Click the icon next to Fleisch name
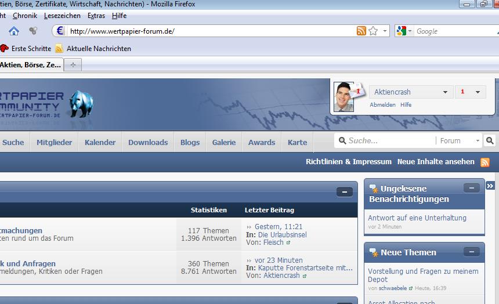The image size is (499, 304). 288,243
